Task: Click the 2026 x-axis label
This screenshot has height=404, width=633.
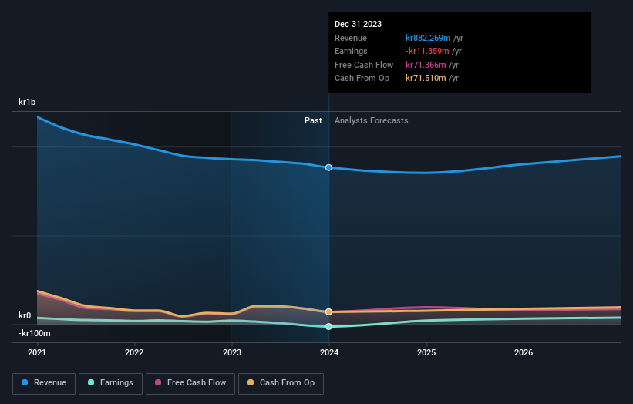Action: click(524, 353)
